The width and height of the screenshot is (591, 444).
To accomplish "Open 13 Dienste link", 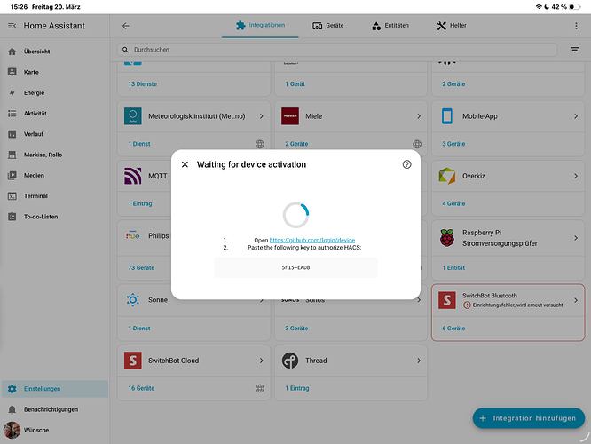I will coord(143,84).
